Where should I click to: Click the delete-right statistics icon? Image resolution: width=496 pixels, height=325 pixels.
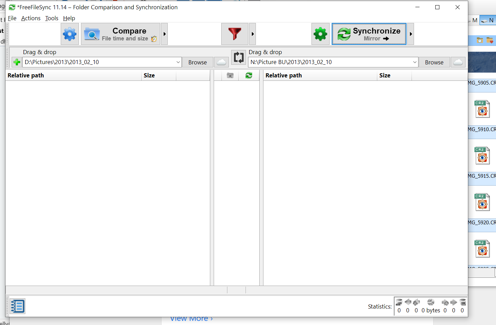[463, 302]
